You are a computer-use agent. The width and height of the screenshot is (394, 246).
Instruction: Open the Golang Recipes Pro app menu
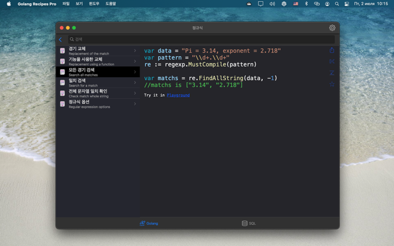pyautogui.click(x=37, y=4)
